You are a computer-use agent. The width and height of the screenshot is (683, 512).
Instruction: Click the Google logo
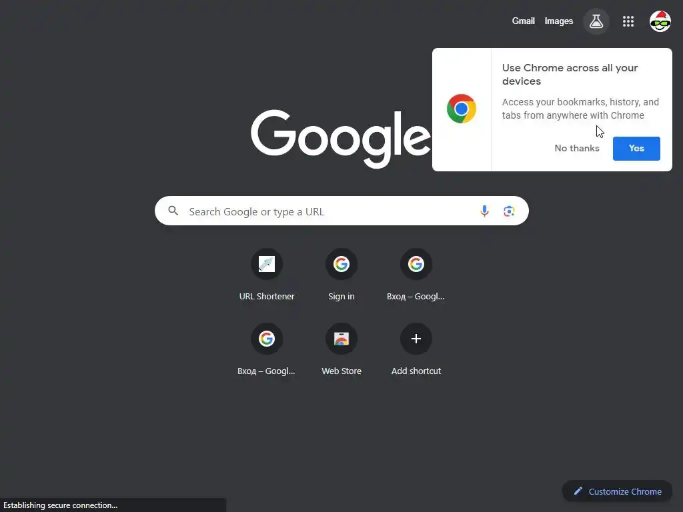(x=341, y=139)
